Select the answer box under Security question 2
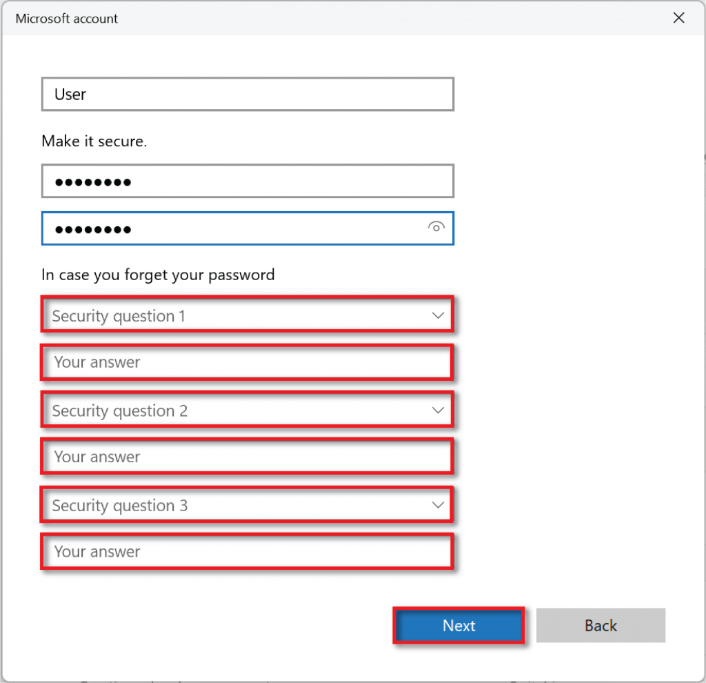 click(x=247, y=457)
